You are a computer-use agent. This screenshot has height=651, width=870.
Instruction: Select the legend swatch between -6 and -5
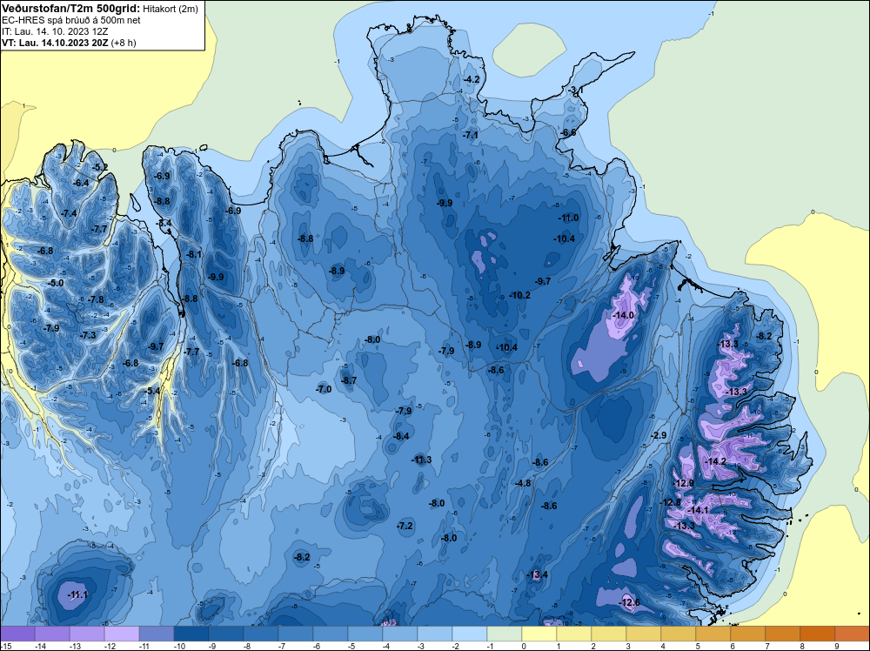coord(331,634)
